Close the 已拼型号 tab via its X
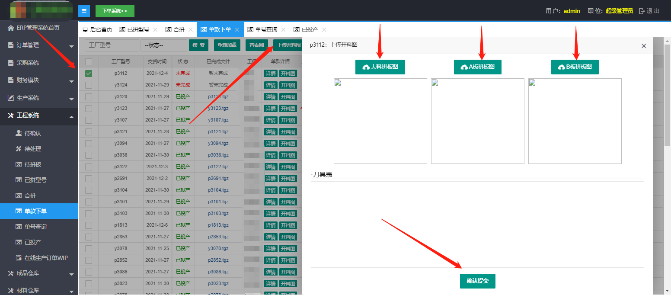 pos(155,30)
